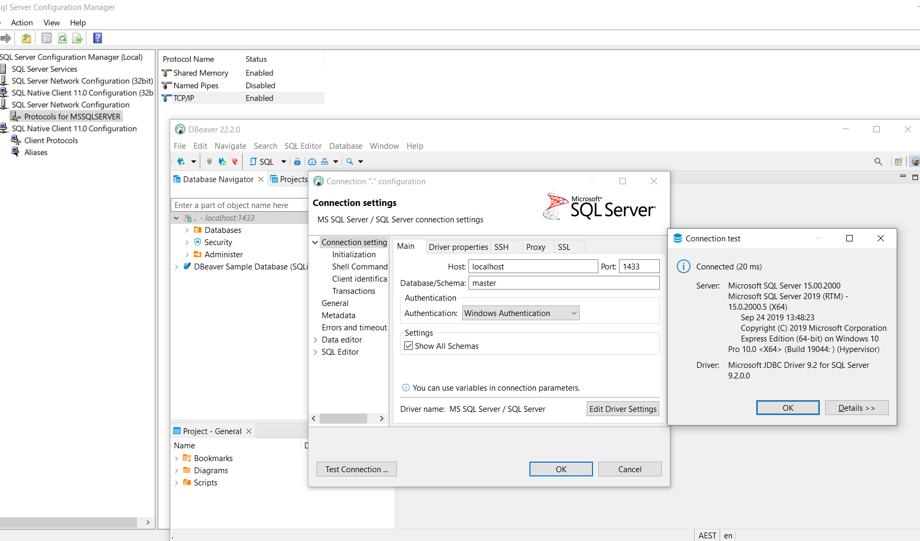920x541 pixels.
Task: Open the DBeaver SQL Editor menu
Action: [303, 146]
